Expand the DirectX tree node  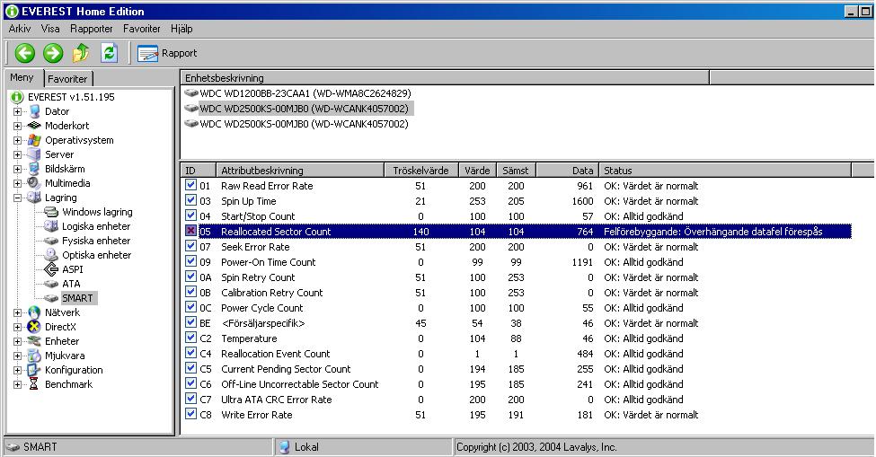tap(17, 327)
